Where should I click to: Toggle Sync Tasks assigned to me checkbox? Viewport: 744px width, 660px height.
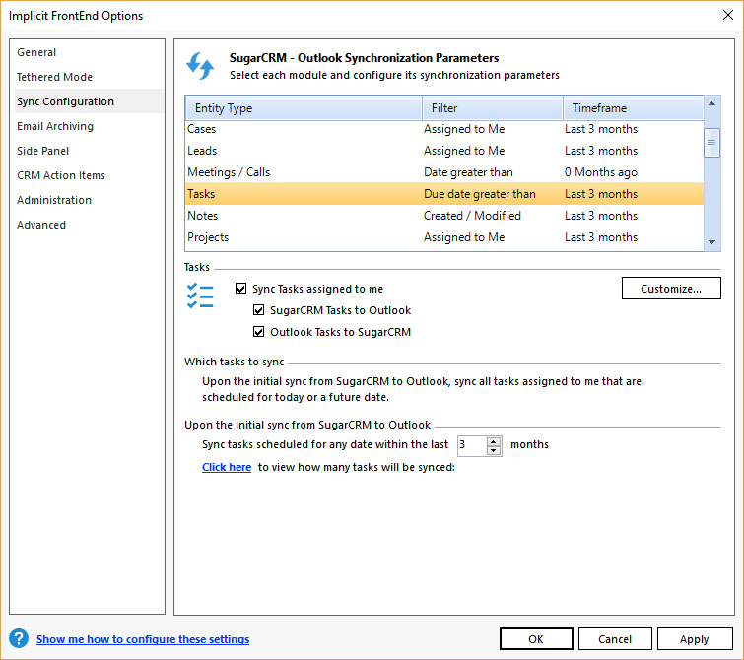241,289
